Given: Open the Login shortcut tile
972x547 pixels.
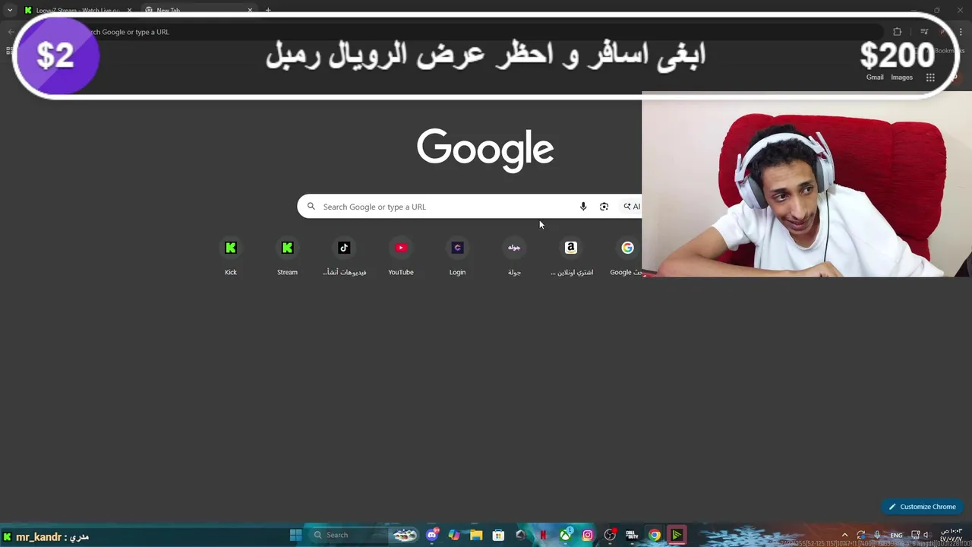Looking at the screenshot, I should click(x=457, y=257).
